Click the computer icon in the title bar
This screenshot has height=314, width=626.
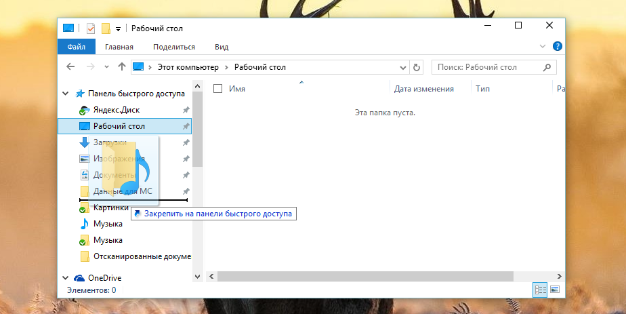point(68,28)
